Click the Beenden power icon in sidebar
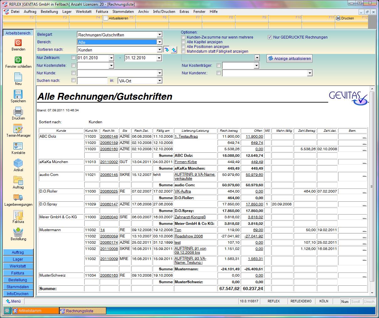The height and width of the screenshot is (318, 379). coord(18,43)
